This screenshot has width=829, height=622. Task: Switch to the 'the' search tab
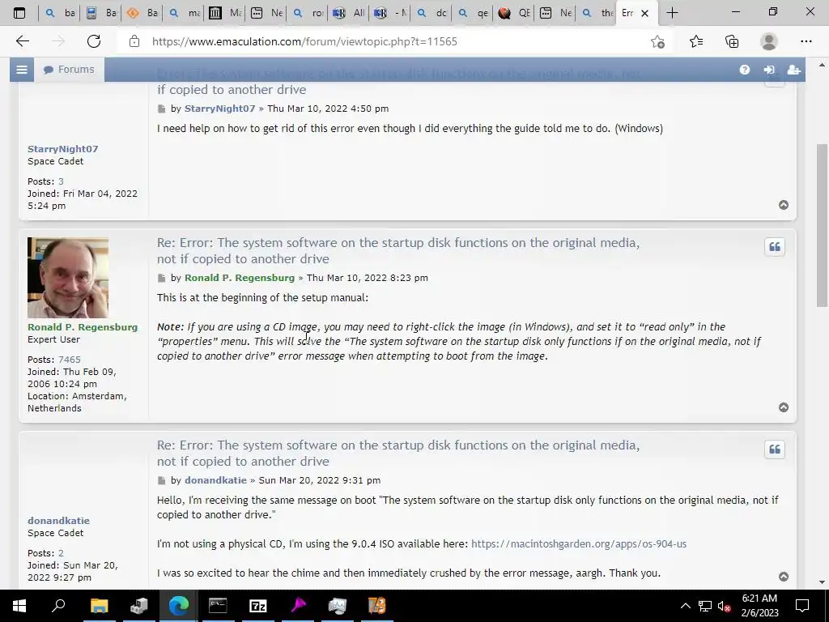tap(597, 13)
